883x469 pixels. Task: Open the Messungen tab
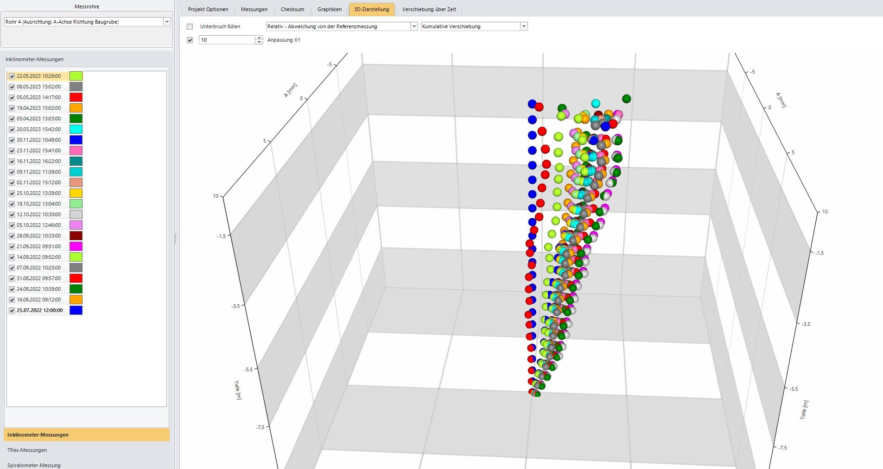pyautogui.click(x=254, y=9)
